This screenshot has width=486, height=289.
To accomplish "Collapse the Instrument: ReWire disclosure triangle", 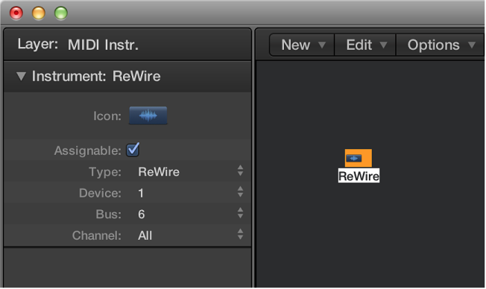I will tap(21, 76).
